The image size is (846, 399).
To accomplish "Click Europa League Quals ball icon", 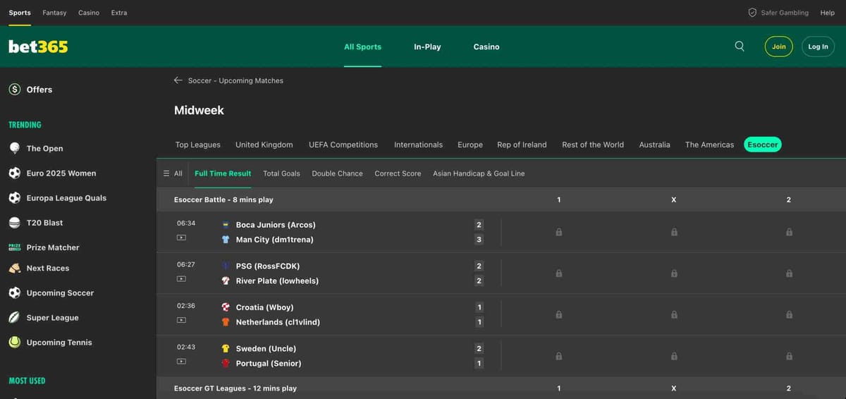I will pos(14,197).
